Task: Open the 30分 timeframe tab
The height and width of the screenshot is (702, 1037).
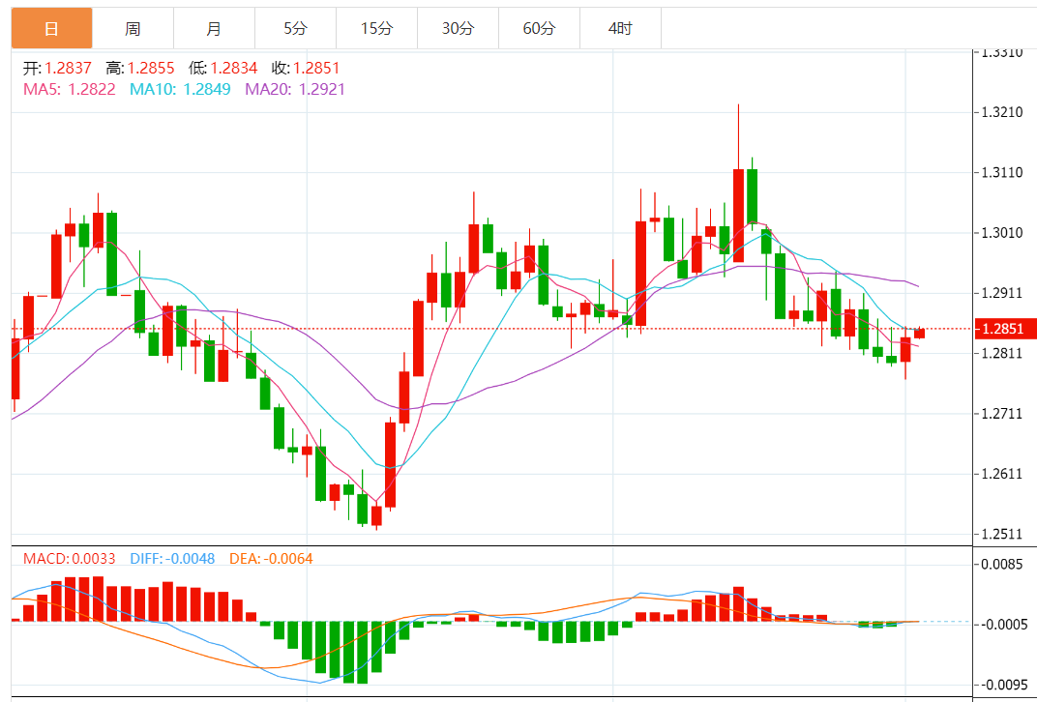Action: [459, 28]
